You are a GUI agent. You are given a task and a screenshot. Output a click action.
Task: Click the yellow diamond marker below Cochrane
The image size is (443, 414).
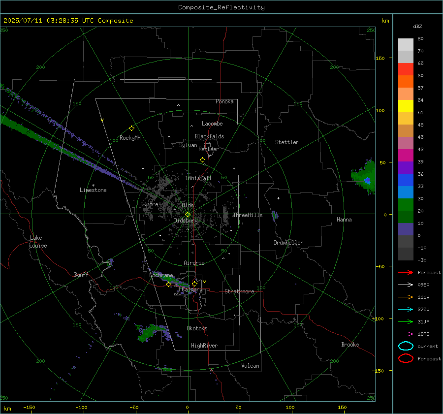(x=169, y=285)
